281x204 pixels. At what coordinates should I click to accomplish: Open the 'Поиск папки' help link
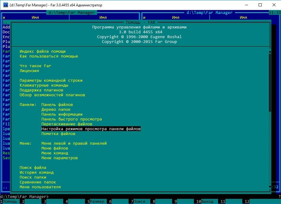(x=33, y=177)
